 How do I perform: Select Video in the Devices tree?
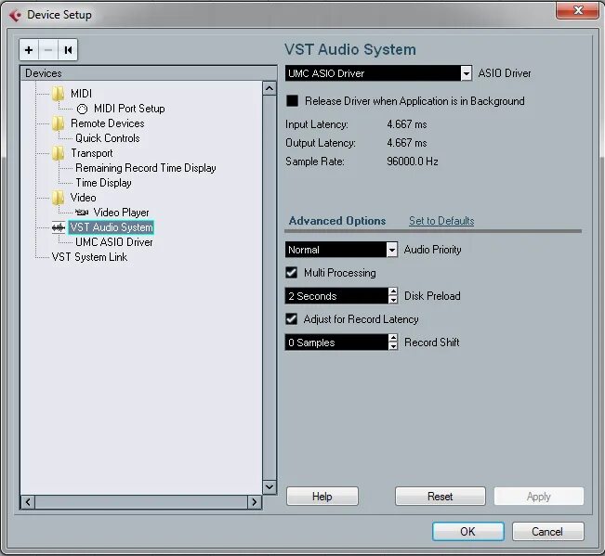click(84, 198)
